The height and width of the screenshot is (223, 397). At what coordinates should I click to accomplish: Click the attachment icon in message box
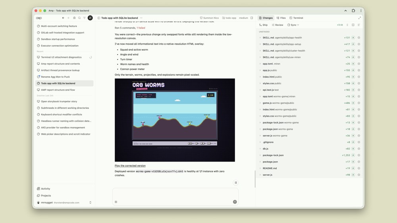116,202
